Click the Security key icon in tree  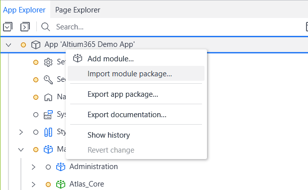48,80
